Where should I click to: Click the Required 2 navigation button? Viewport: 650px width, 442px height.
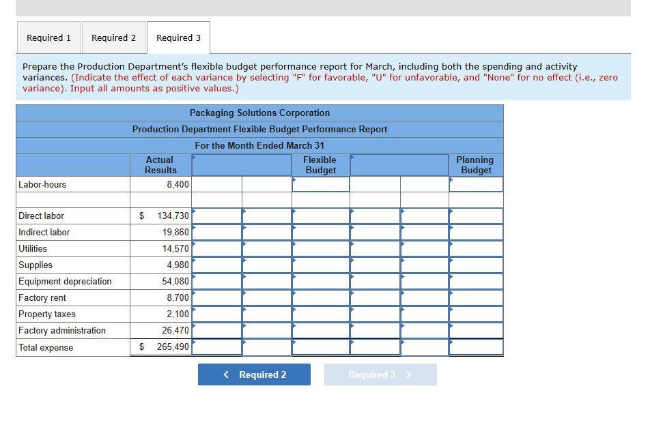click(254, 374)
